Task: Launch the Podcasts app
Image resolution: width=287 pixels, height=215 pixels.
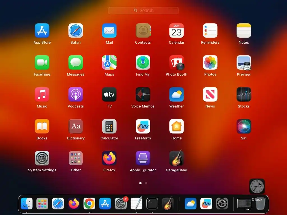Action: 76,94
